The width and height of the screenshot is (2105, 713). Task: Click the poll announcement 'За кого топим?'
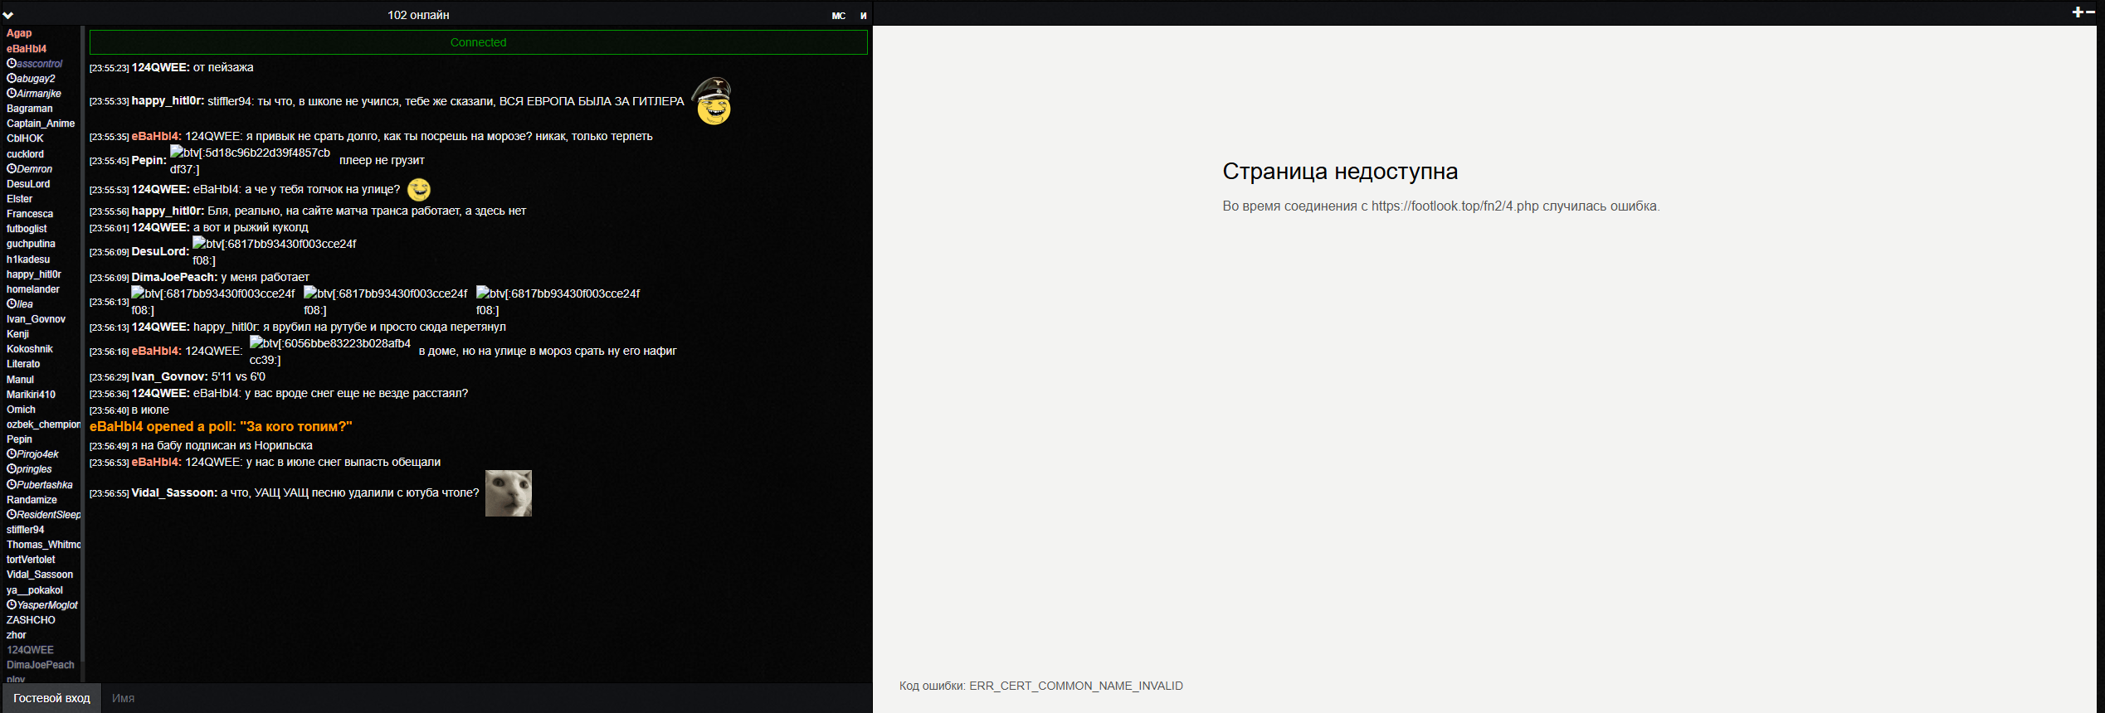[x=221, y=426]
